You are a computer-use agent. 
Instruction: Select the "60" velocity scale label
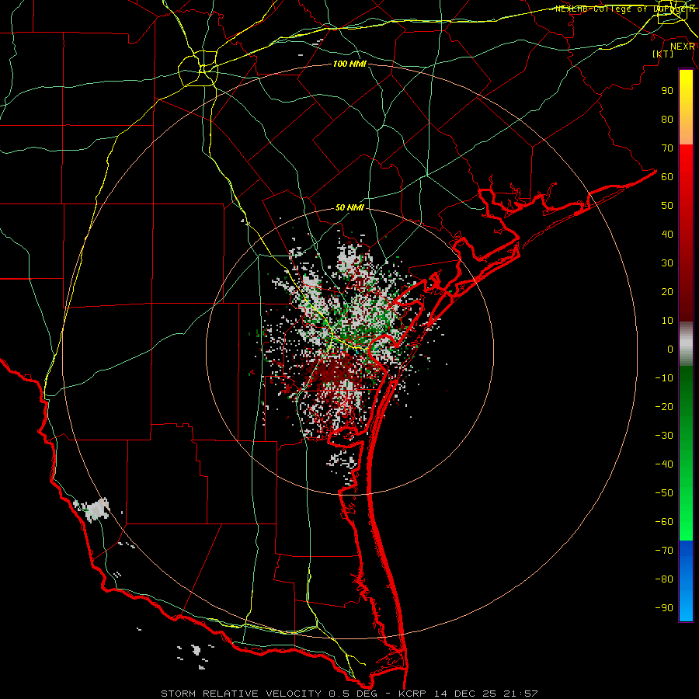[x=667, y=176]
